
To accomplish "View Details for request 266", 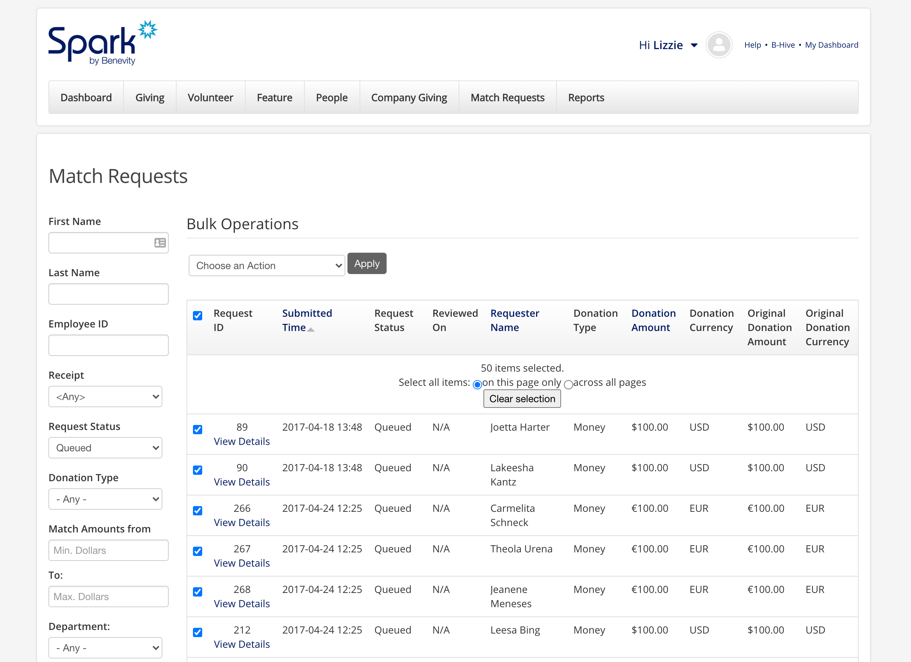I will pyautogui.click(x=242, y=522).
